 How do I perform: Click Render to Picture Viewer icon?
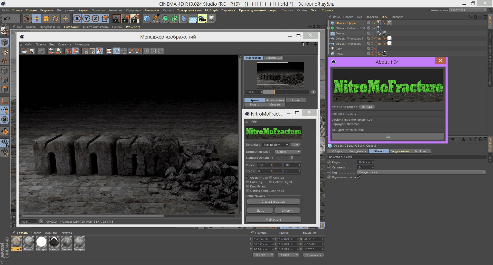tap(126, 18)
